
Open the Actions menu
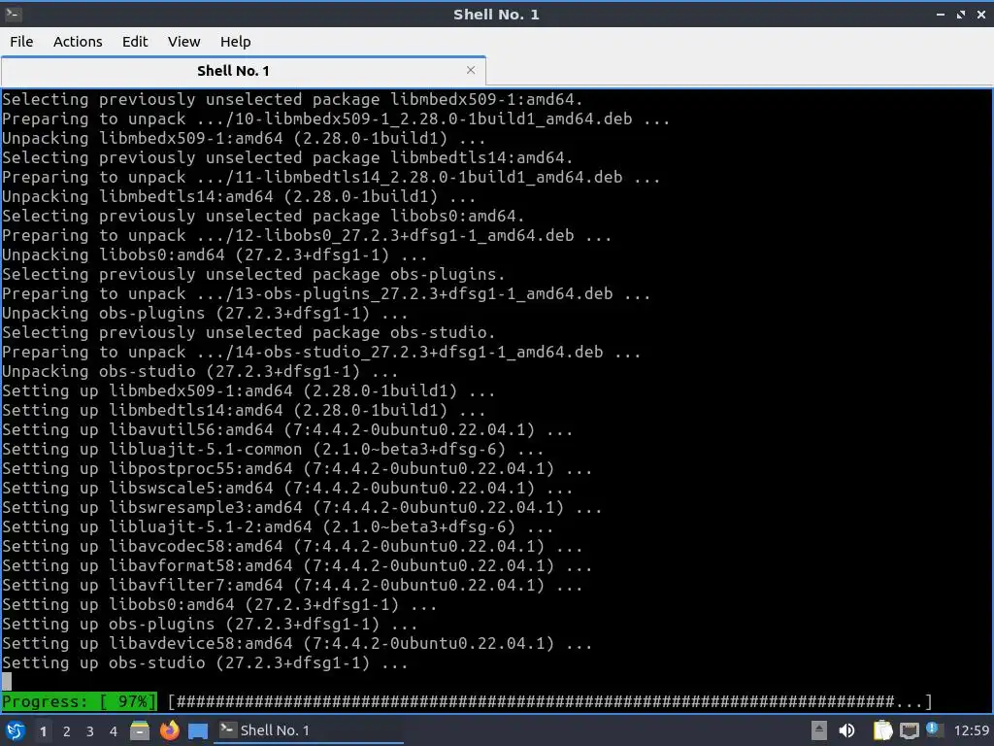78,41
